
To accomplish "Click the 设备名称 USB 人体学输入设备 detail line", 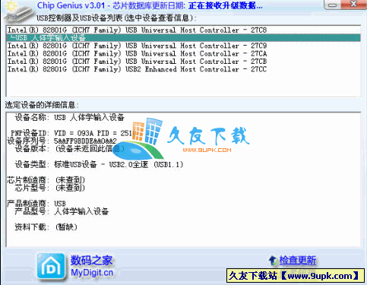I will click(x=69, y=117).
